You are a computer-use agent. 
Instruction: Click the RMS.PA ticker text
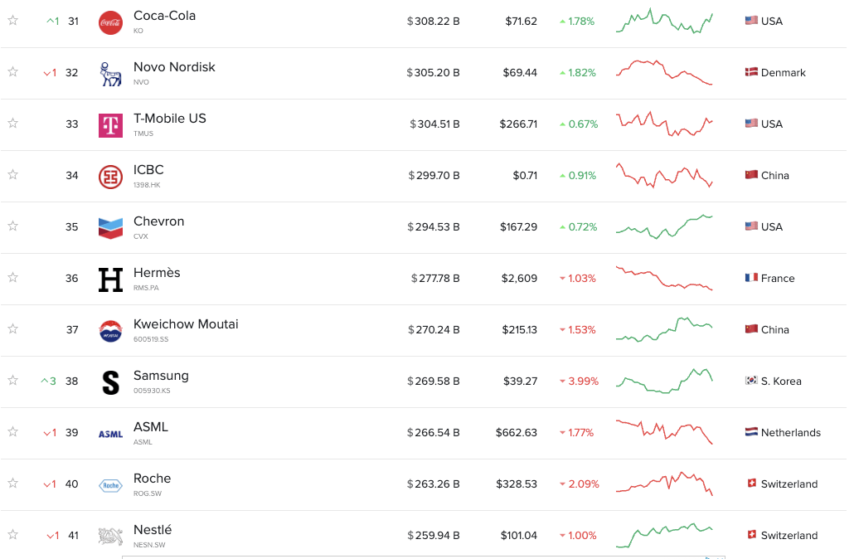tap(146, 288)
